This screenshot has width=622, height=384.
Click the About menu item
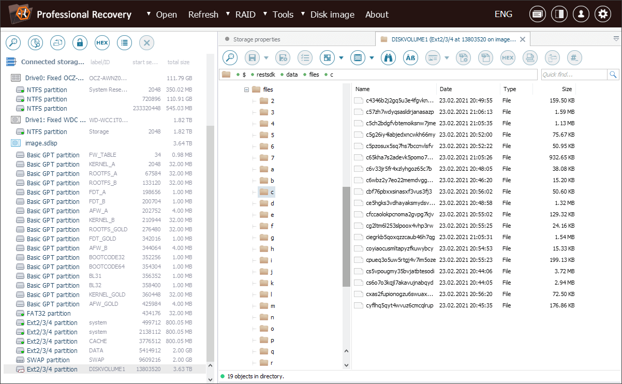377,14
